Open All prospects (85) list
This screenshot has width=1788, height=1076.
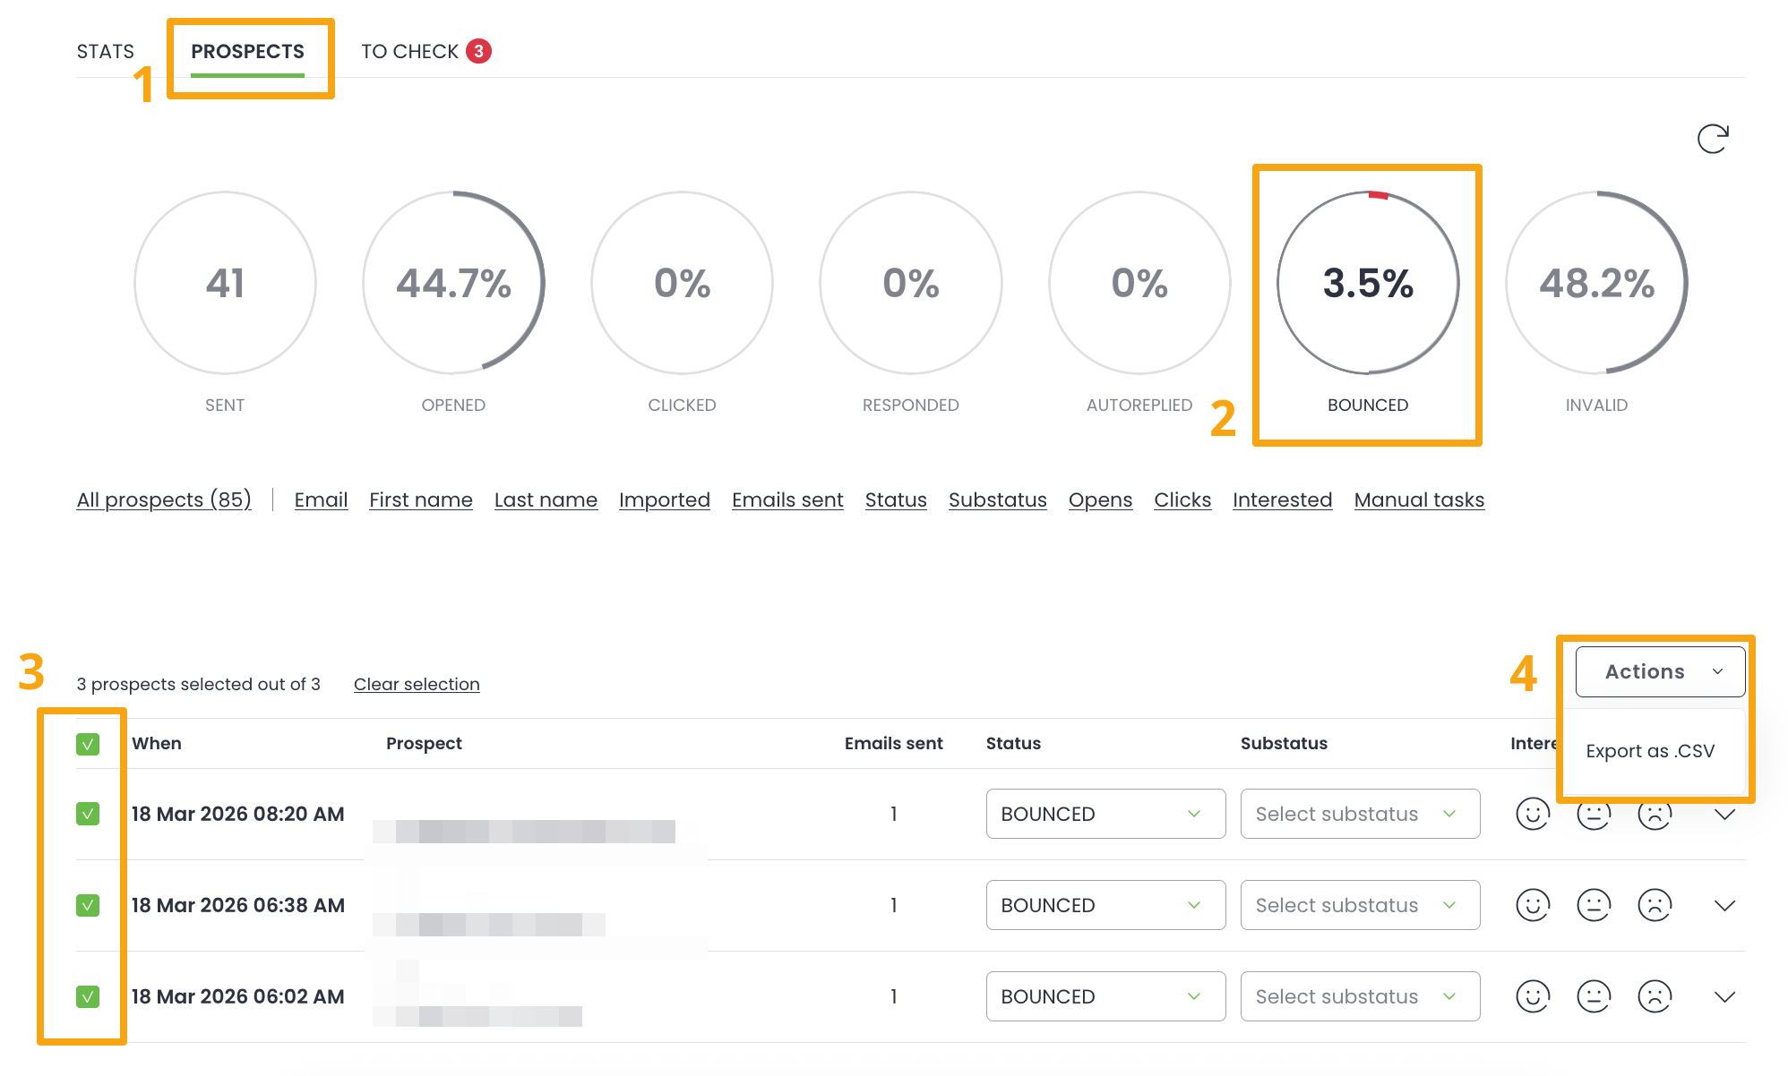(x=163, y=500)
